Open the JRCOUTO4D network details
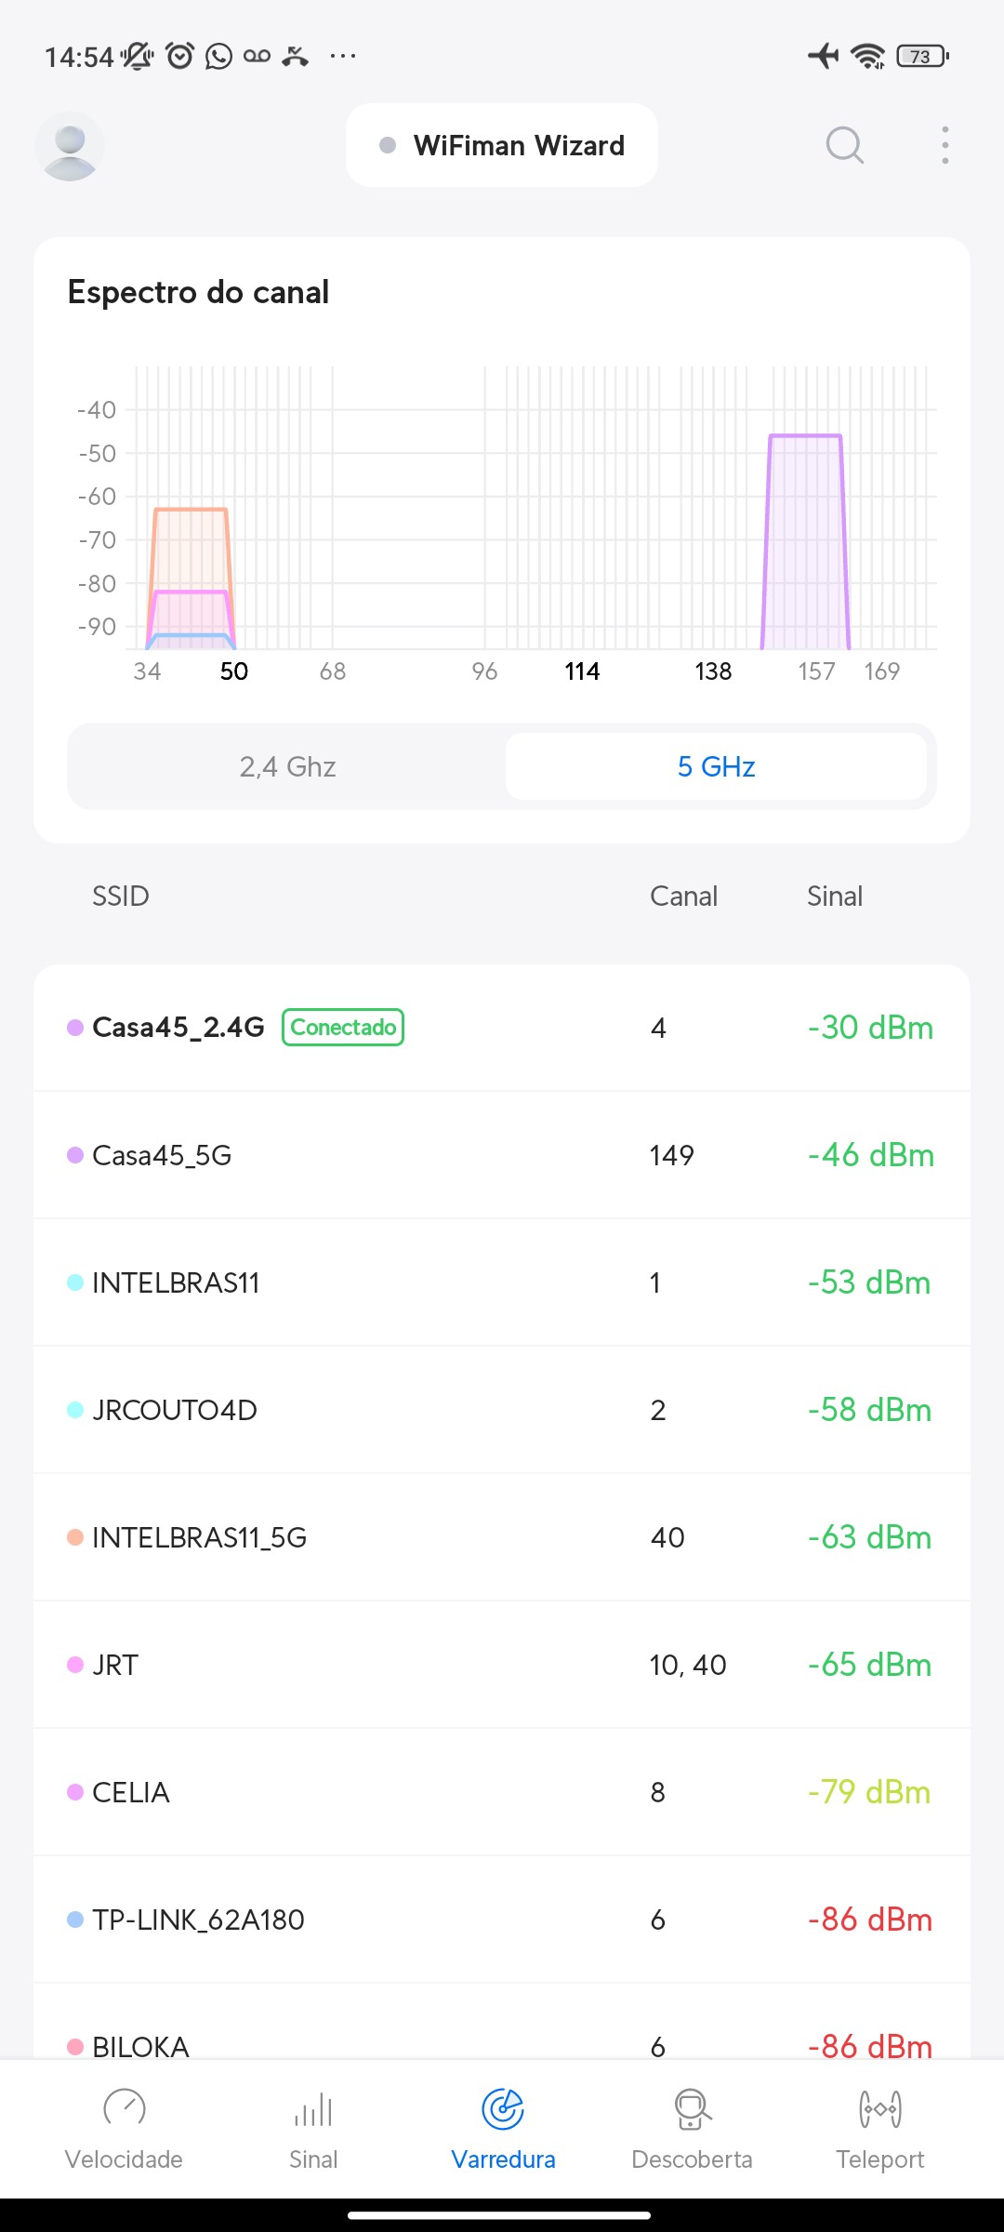The width and height of the screenshot is (1004, 2232). coord(502,1410)
